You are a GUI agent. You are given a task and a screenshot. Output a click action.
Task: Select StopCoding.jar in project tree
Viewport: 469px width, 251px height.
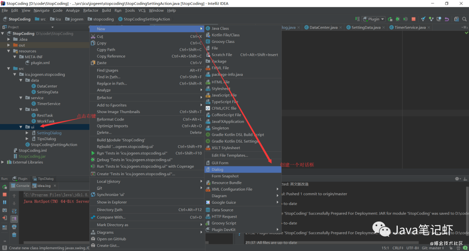30,156
